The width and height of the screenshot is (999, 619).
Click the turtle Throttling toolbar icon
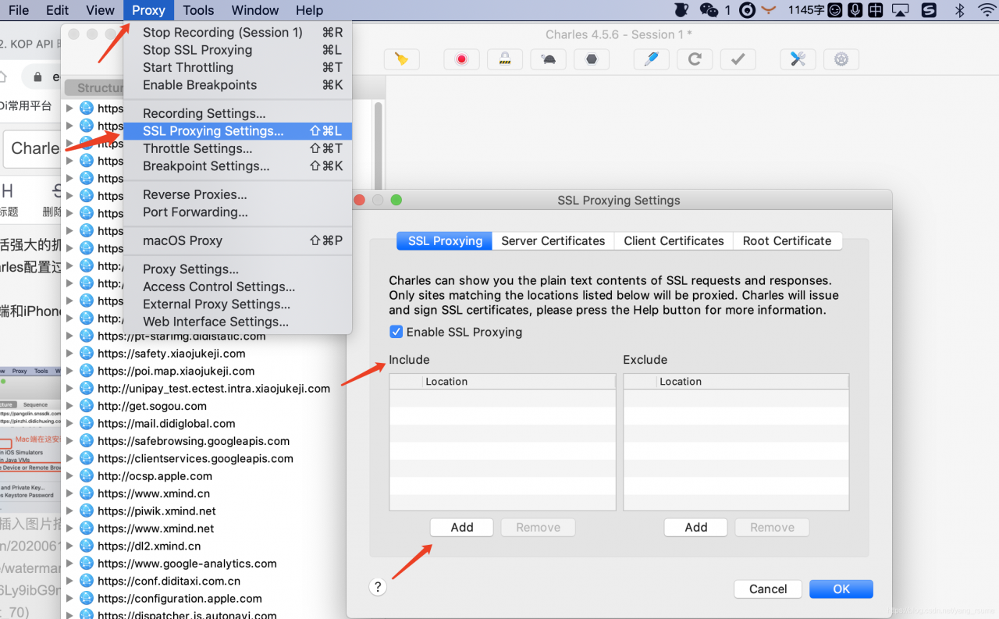tap(549, 59)
